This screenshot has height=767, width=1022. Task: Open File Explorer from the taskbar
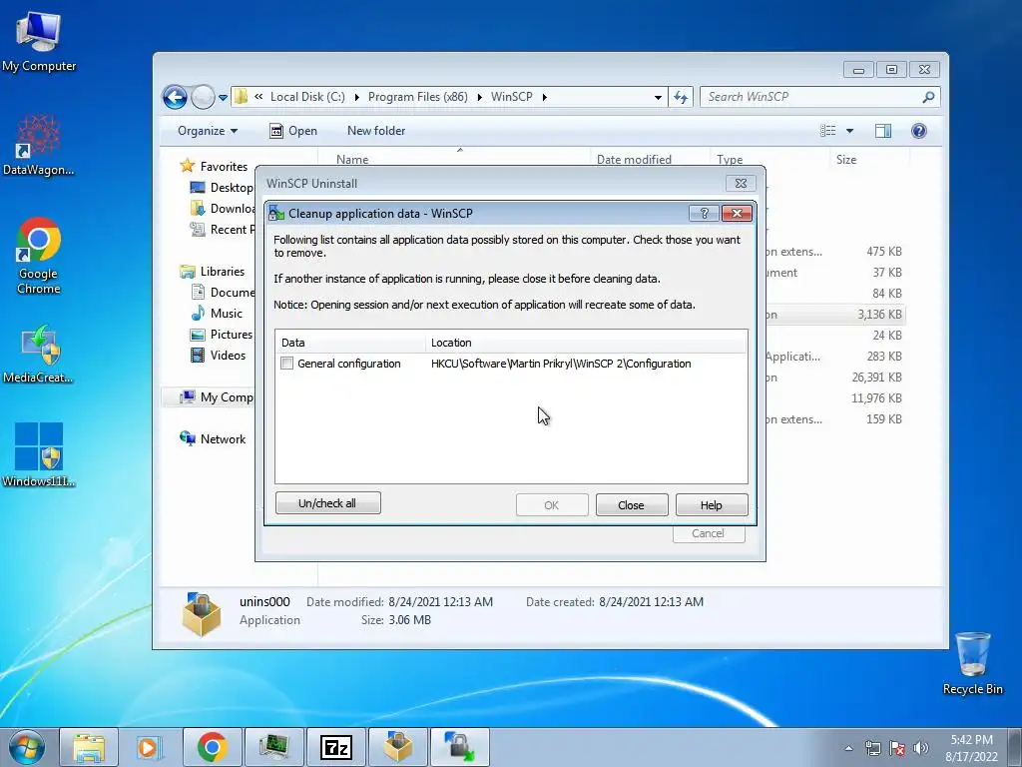(89, 747)
